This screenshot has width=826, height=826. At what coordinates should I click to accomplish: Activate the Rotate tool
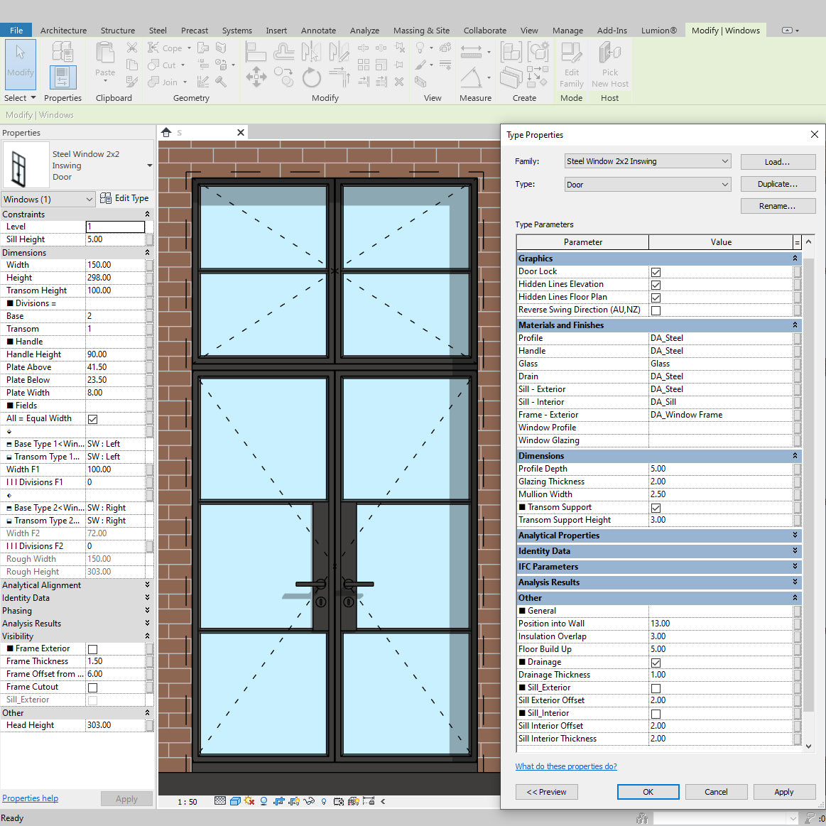[x=312, y=78]
